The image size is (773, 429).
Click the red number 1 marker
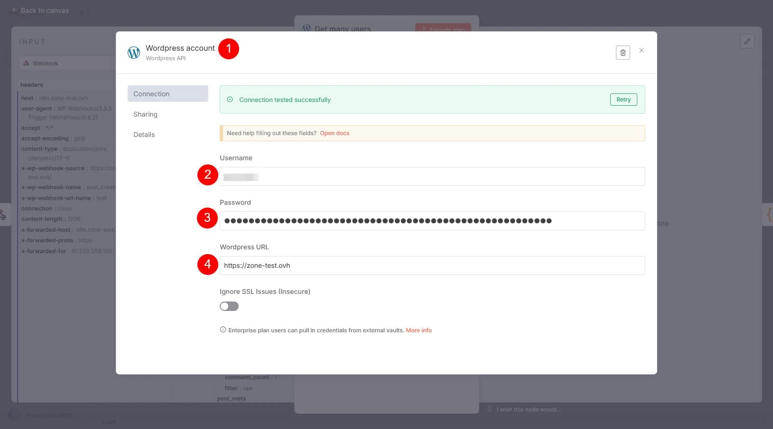(x=229, y=49)
